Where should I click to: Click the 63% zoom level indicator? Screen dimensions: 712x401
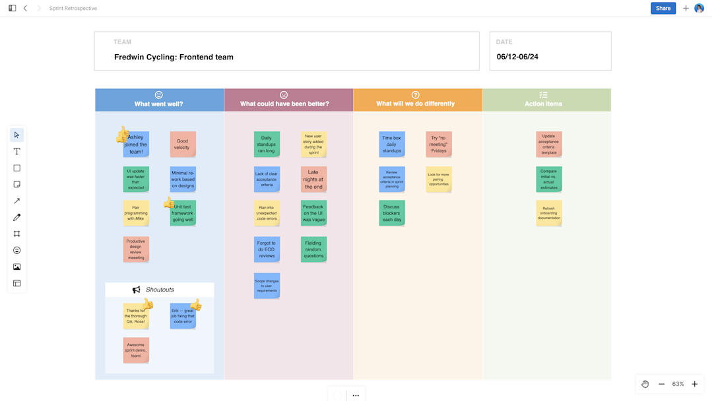pyautogui.click(x=678, y=384)
